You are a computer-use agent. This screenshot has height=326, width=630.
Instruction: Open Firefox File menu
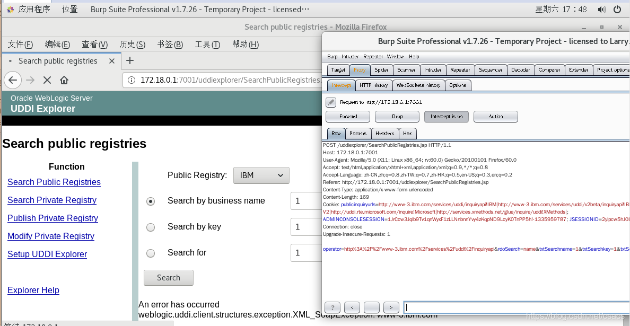click(x=21, y=44)
